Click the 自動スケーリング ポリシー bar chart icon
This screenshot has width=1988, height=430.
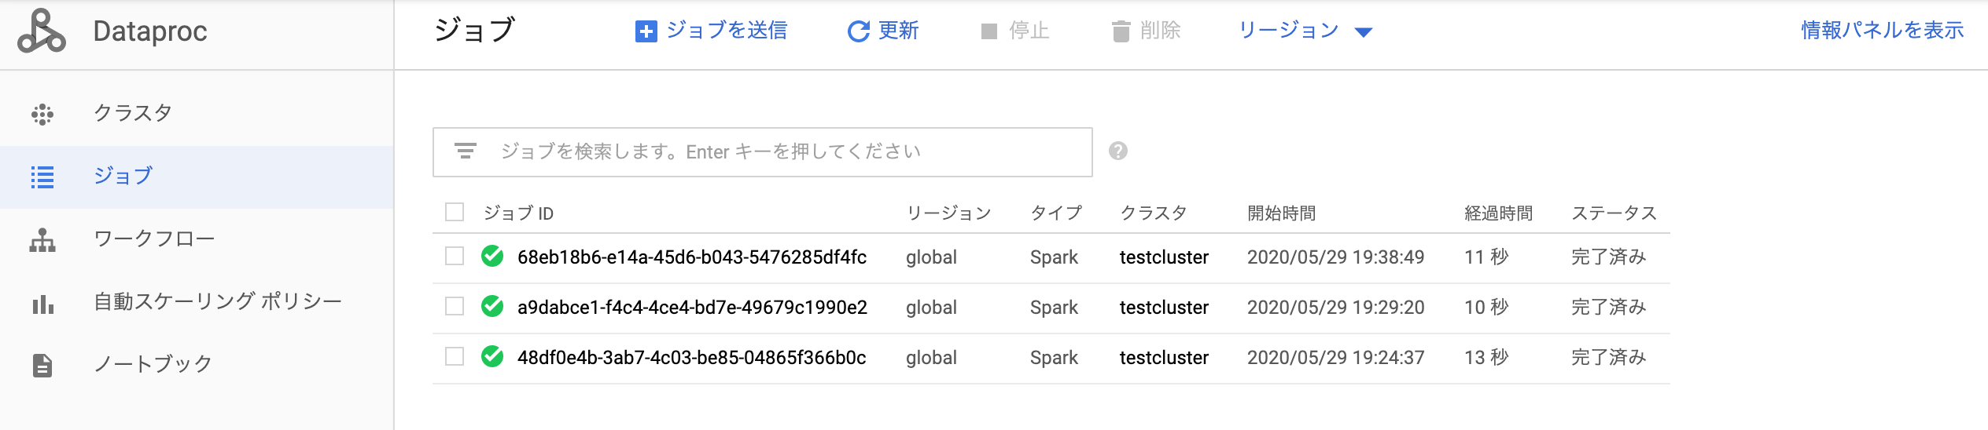(42, 303)
